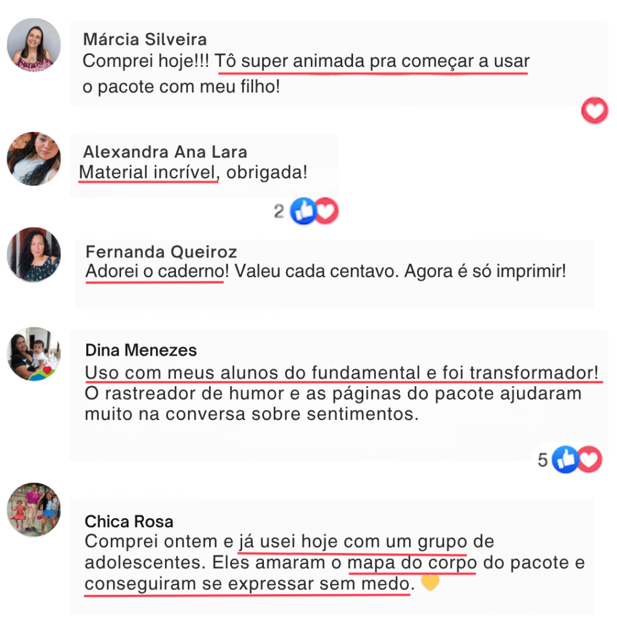Click the heart reaction on Alexandra Ana Lara's comment
The height and width of the screenshot is (617, 617).
coord(326,211)
